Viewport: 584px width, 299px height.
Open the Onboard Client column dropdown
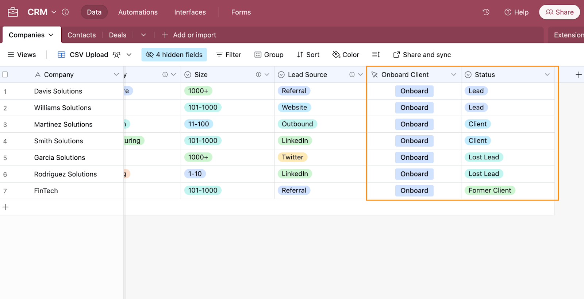[x=454, y=74]
